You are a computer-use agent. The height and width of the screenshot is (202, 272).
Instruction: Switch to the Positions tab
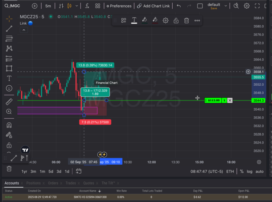(x=34, y=183)
